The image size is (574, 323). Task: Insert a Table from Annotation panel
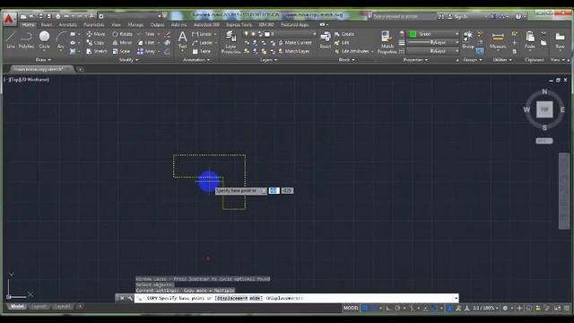201,52
